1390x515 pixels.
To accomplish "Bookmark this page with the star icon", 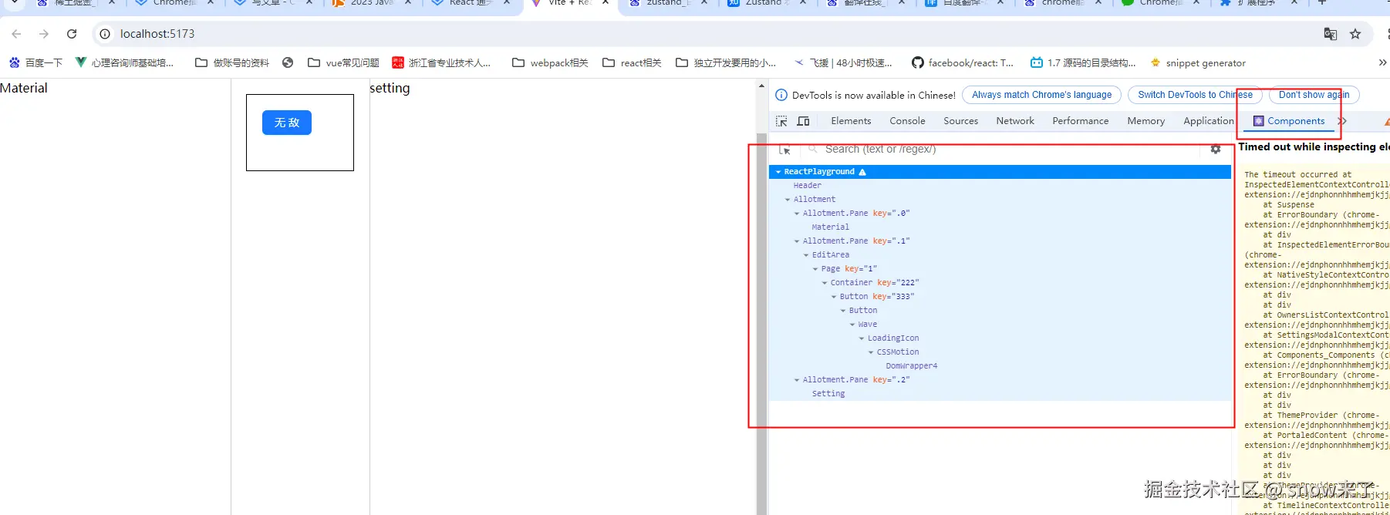I will point(1355,34).
